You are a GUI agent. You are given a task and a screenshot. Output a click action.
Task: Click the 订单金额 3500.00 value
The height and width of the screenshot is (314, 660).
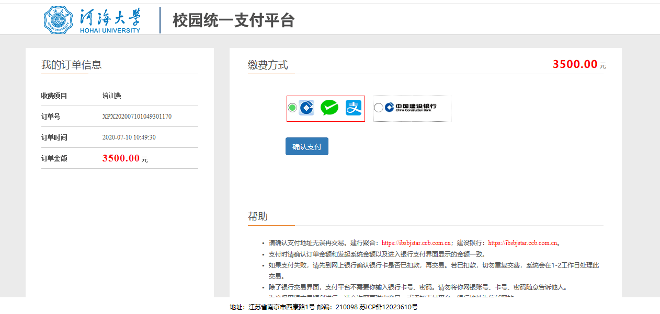(121, 158)
